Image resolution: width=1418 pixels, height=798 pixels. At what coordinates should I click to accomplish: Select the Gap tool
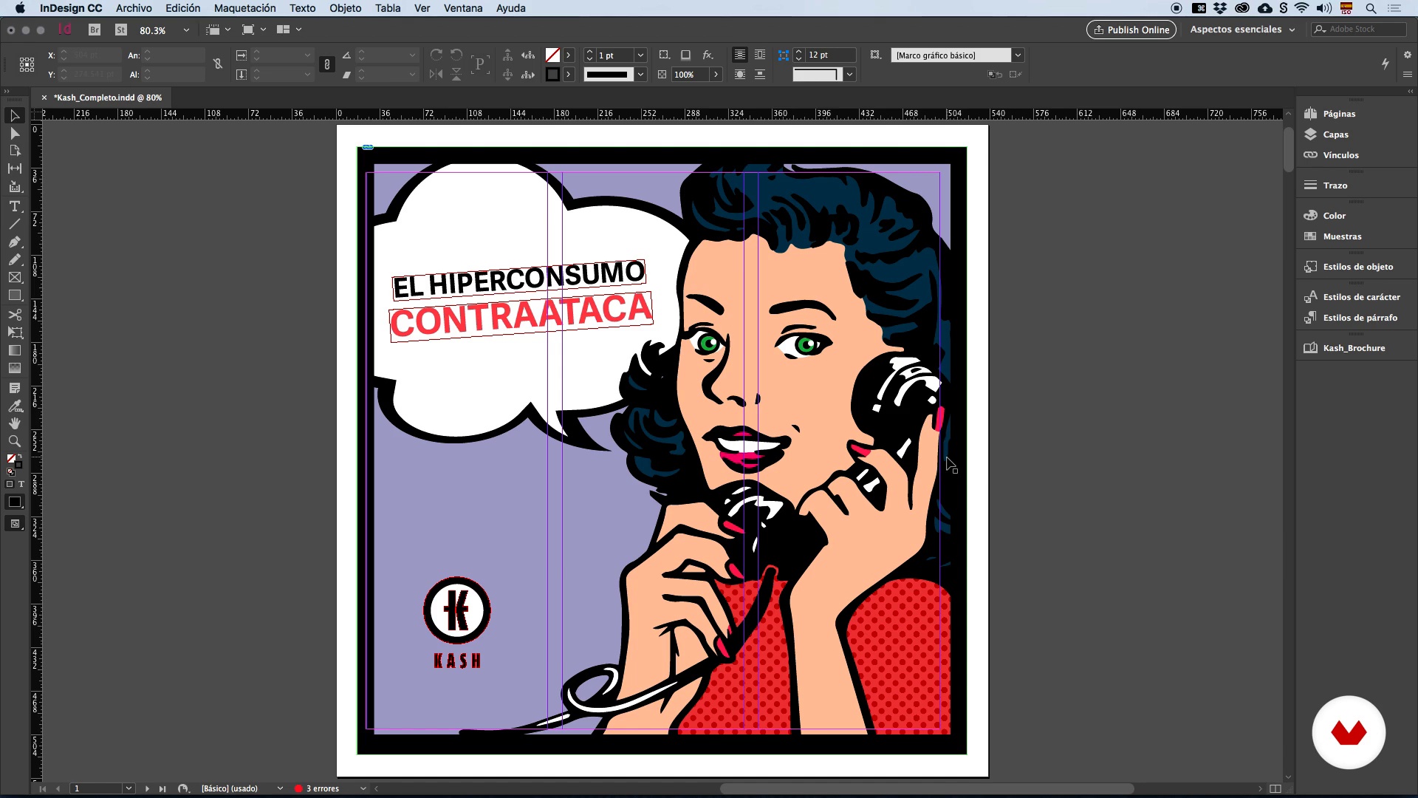14,168
